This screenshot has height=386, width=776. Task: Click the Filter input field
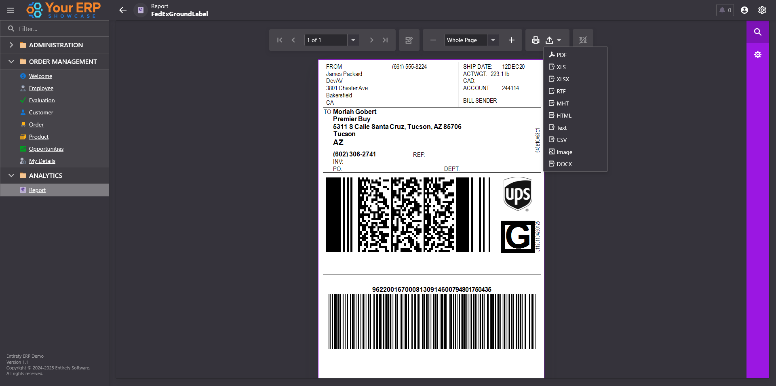[x=61, y=29]
